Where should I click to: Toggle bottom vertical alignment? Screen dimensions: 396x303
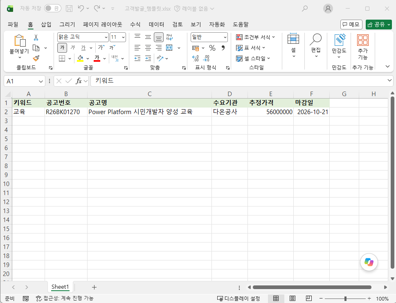[x=159, y=37]
